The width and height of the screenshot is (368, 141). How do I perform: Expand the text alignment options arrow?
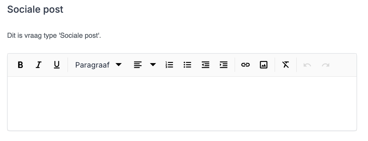click(153, 65)
